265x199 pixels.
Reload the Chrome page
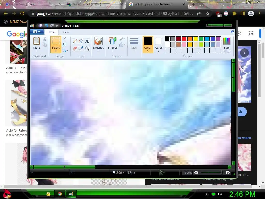[22, 13]
